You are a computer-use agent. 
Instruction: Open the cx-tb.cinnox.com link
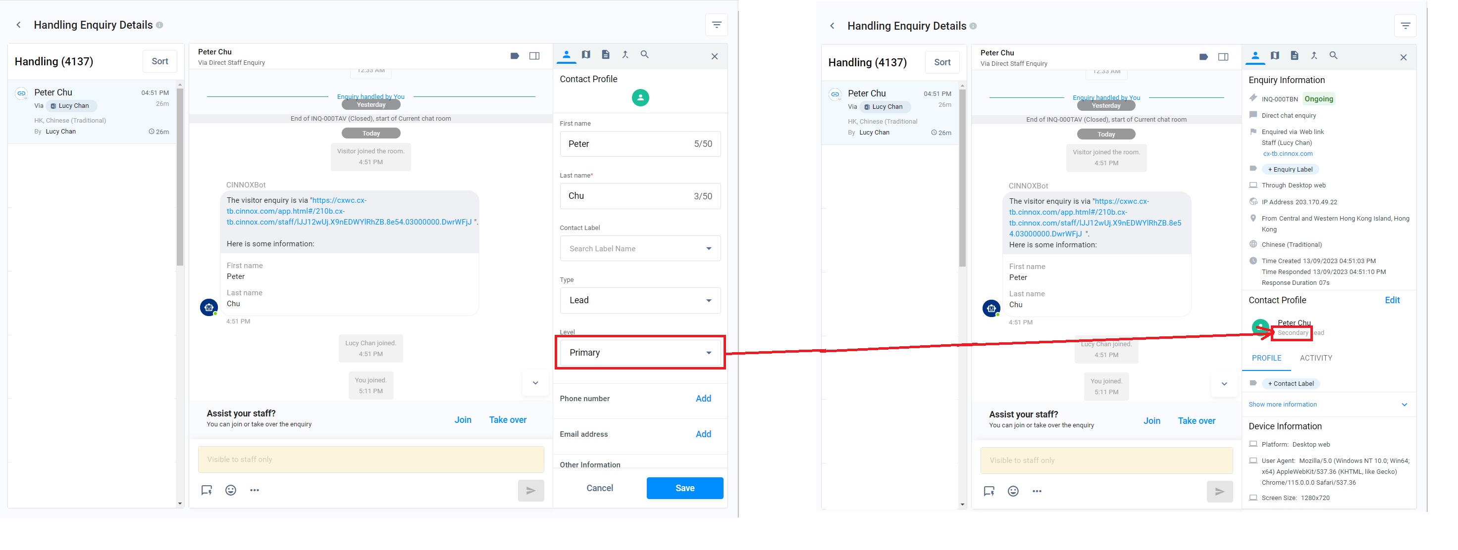pyautogui.click(x=1287, y=154)
